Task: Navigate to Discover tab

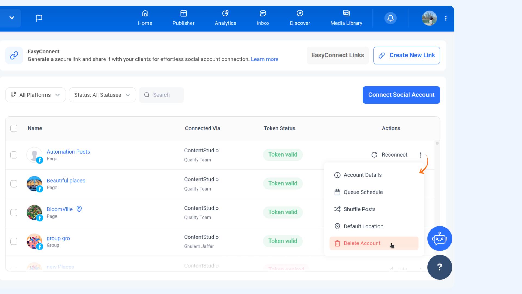Action: (300, 18)
